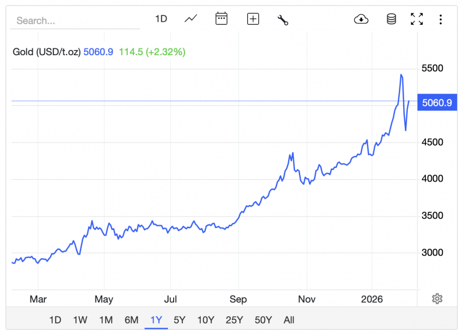Viewport: 460px width, 335px height.
Task: Open the chart type line icon
Action: point(191,19)
